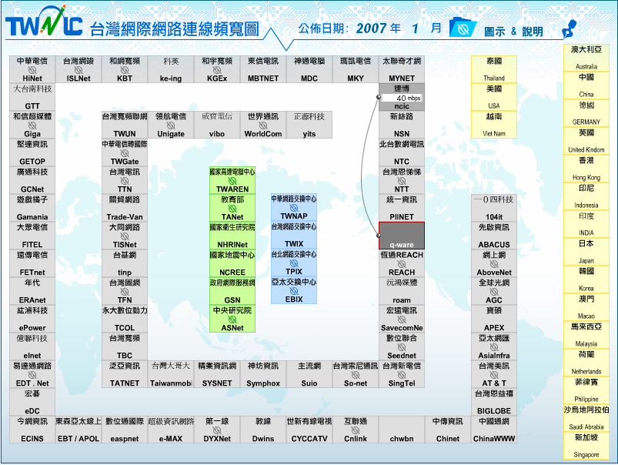Click the TWNIC logo

coord(44,22)
